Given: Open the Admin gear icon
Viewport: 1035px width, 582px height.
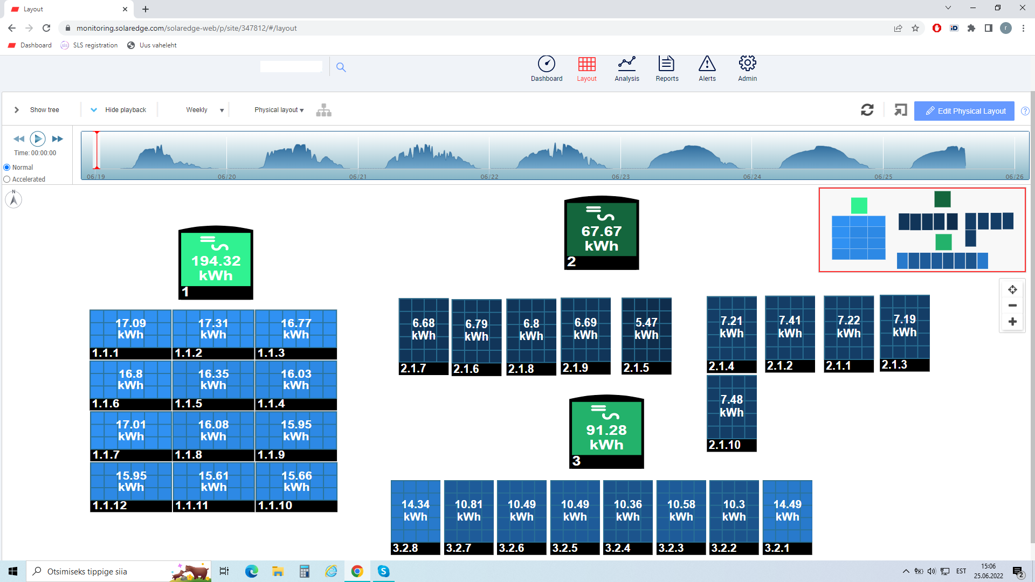Looking at the screenshot, I should (x=747, y=64).
